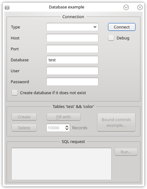Tick Create database if it does not exist

point(15,93)
